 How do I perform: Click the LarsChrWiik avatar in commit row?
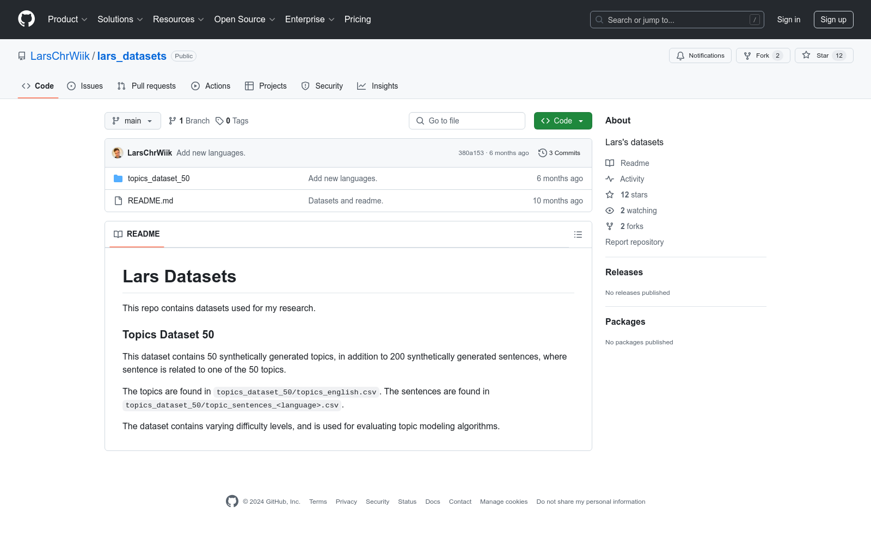point(118,153)
